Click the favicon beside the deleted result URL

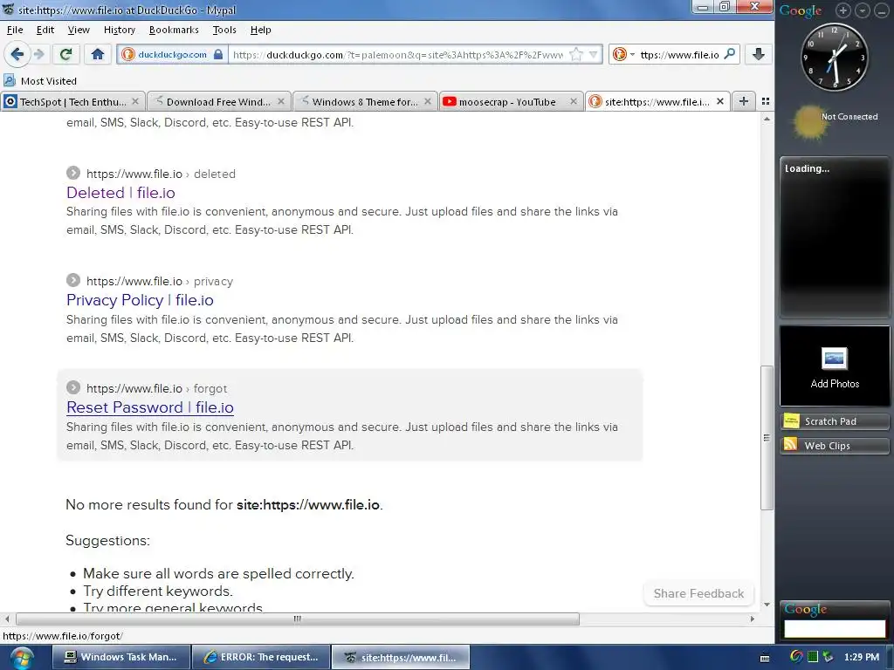pos(73,173)
